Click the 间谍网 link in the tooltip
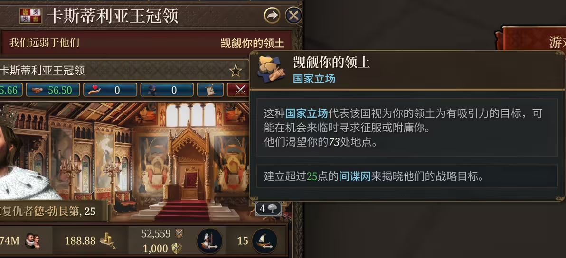Viewport: 566px width, 258px height. pos(355,176)
